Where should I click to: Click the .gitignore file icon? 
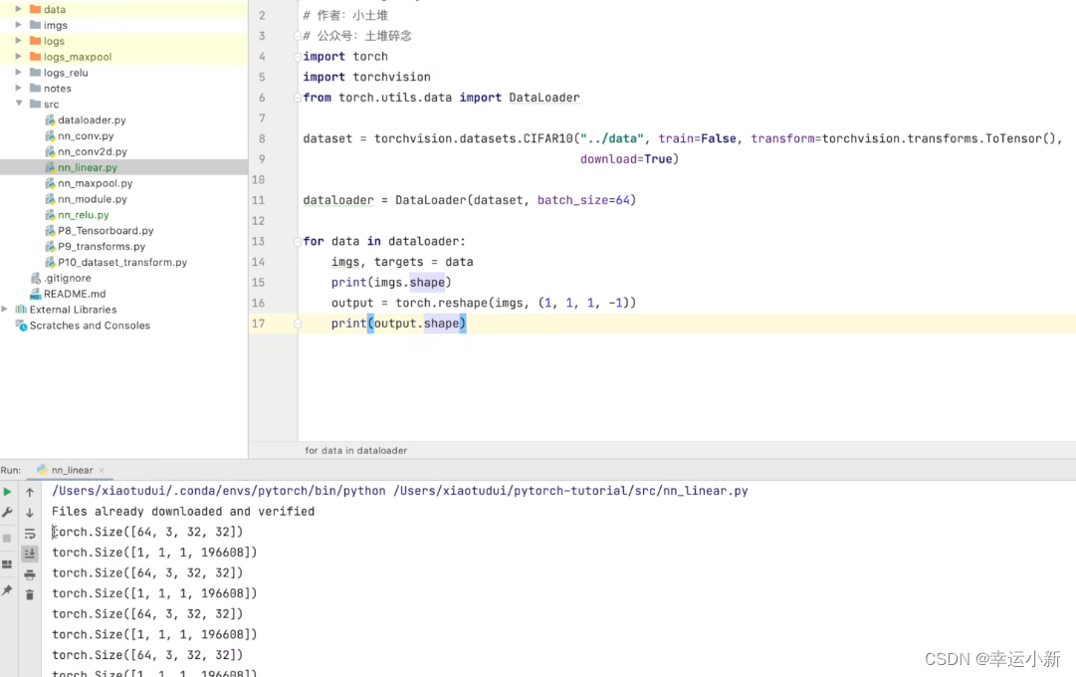coord(36,278)
